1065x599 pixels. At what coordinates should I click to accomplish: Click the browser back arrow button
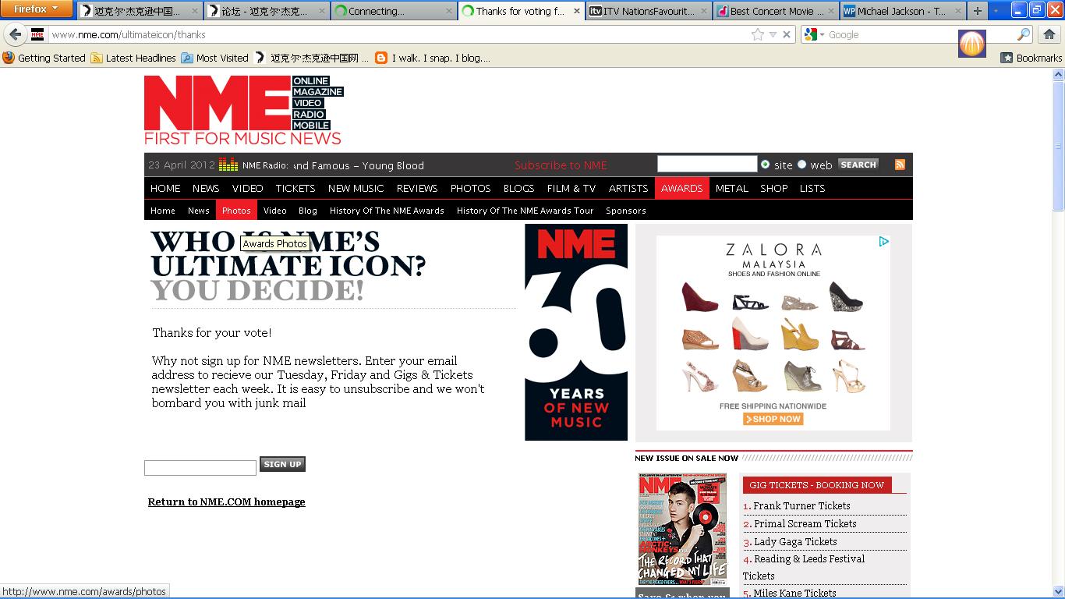[16, 34]
